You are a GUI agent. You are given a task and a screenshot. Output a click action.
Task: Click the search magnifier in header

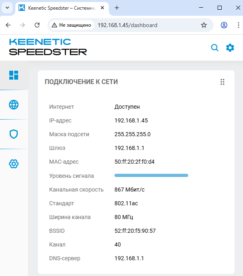click(x=215, y=48)
